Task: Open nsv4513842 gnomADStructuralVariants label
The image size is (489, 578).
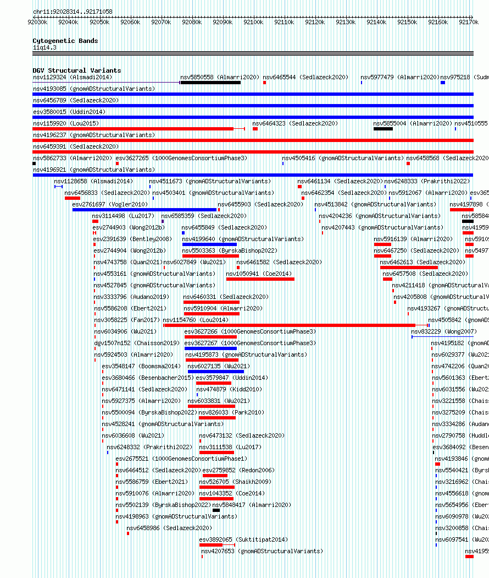Action: (x=375, y=204)
